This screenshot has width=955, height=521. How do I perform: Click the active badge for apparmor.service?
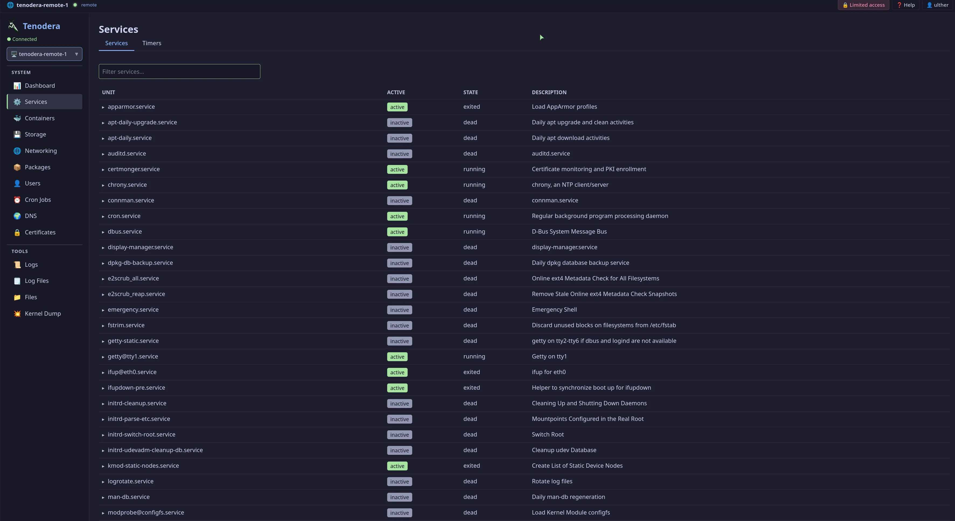(397, 107)
